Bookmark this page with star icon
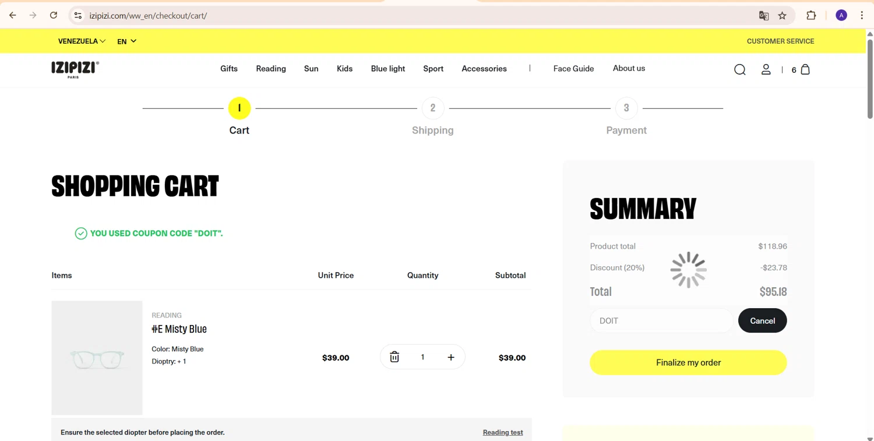The image size is (874, 441). 783,16
